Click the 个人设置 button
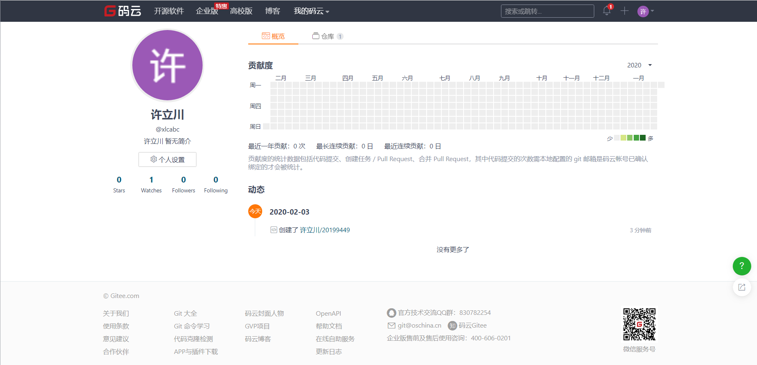 point(167,159)
